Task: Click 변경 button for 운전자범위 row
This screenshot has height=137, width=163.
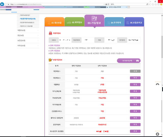Action: pos(135,125)
